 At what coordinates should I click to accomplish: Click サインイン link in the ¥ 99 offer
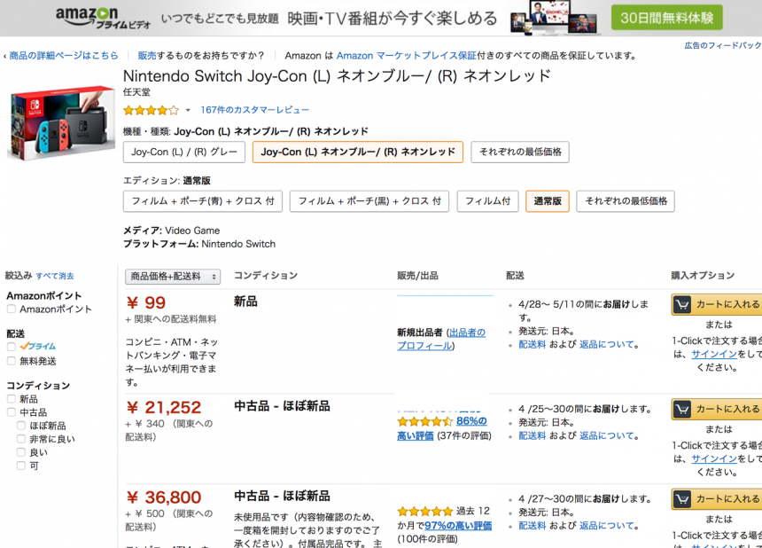pos(714,355)
